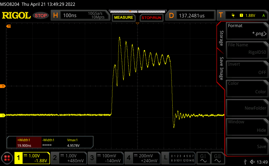The image size is (269, 166).
Task: Click the MEASURE button
Action: point(123,18)
